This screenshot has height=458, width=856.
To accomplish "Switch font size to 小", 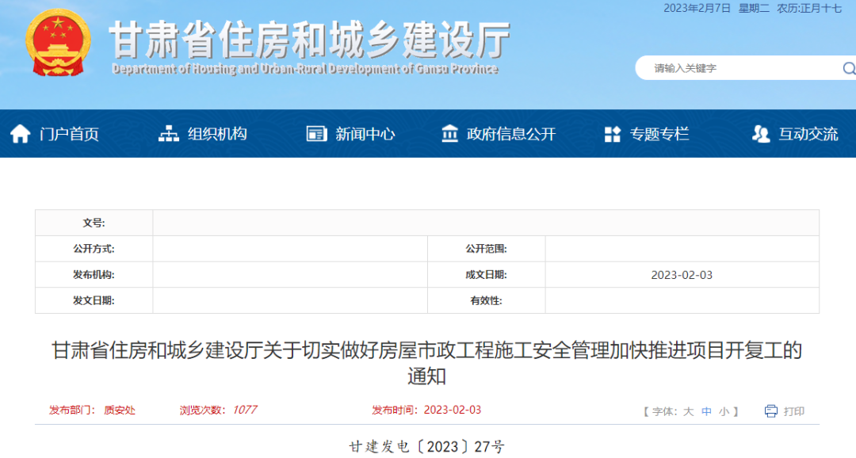I will point(723,411).
